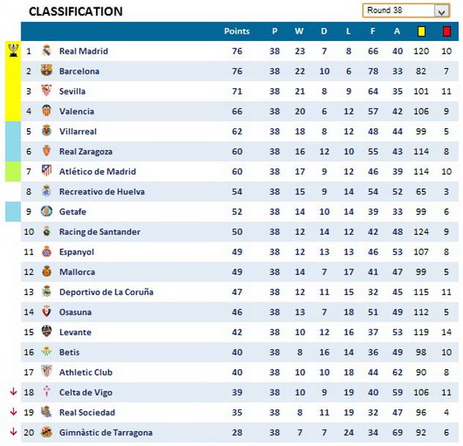The width and height of the screenshot is (463, 446).
Task: Open the Racing de Santander team link
Action: click(100, 232)
